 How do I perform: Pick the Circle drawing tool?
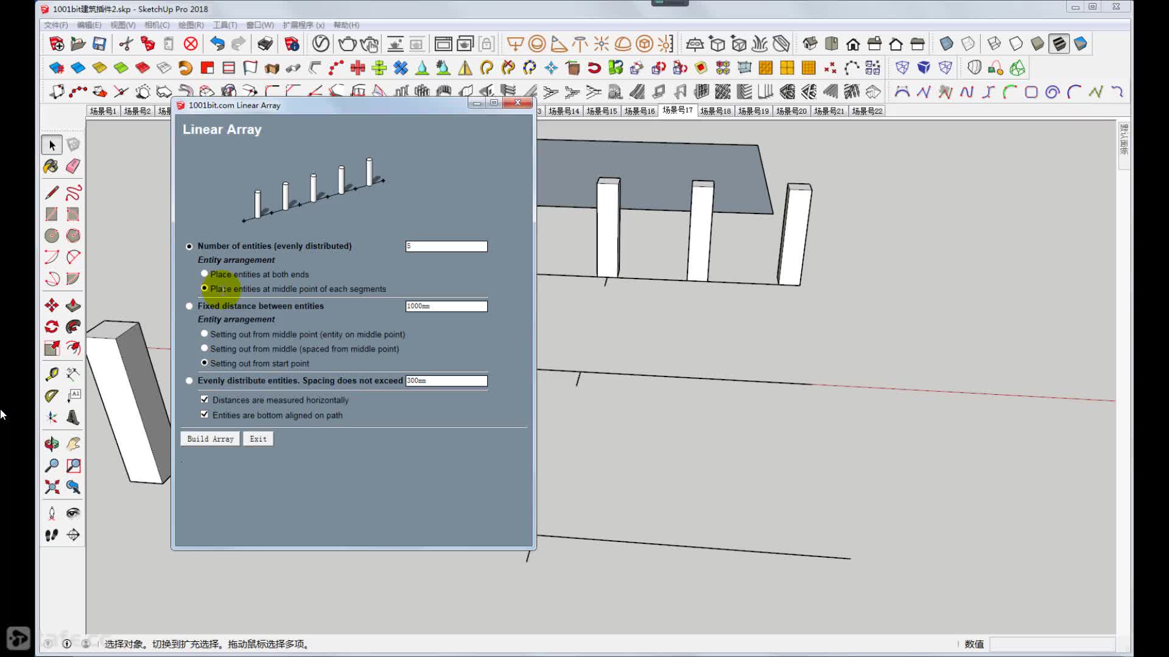tap(52, 235)
